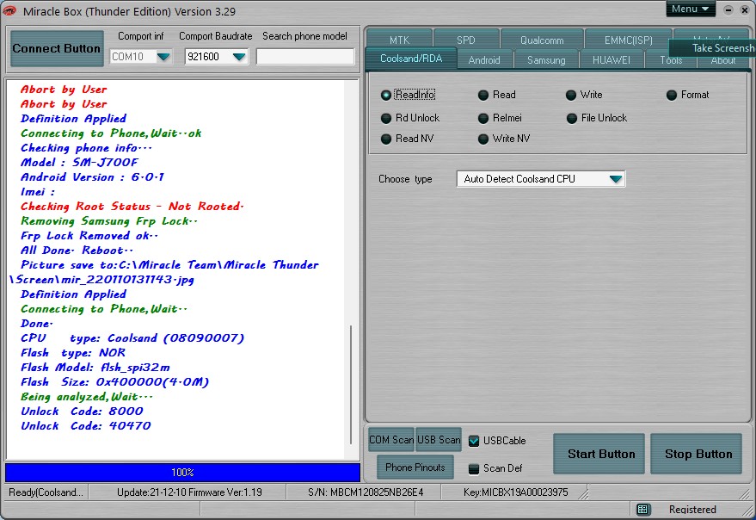Click the 'Flash Size: 0x400000(4.0M)' log line
This screenshot has width=756, height=520.
114,382
